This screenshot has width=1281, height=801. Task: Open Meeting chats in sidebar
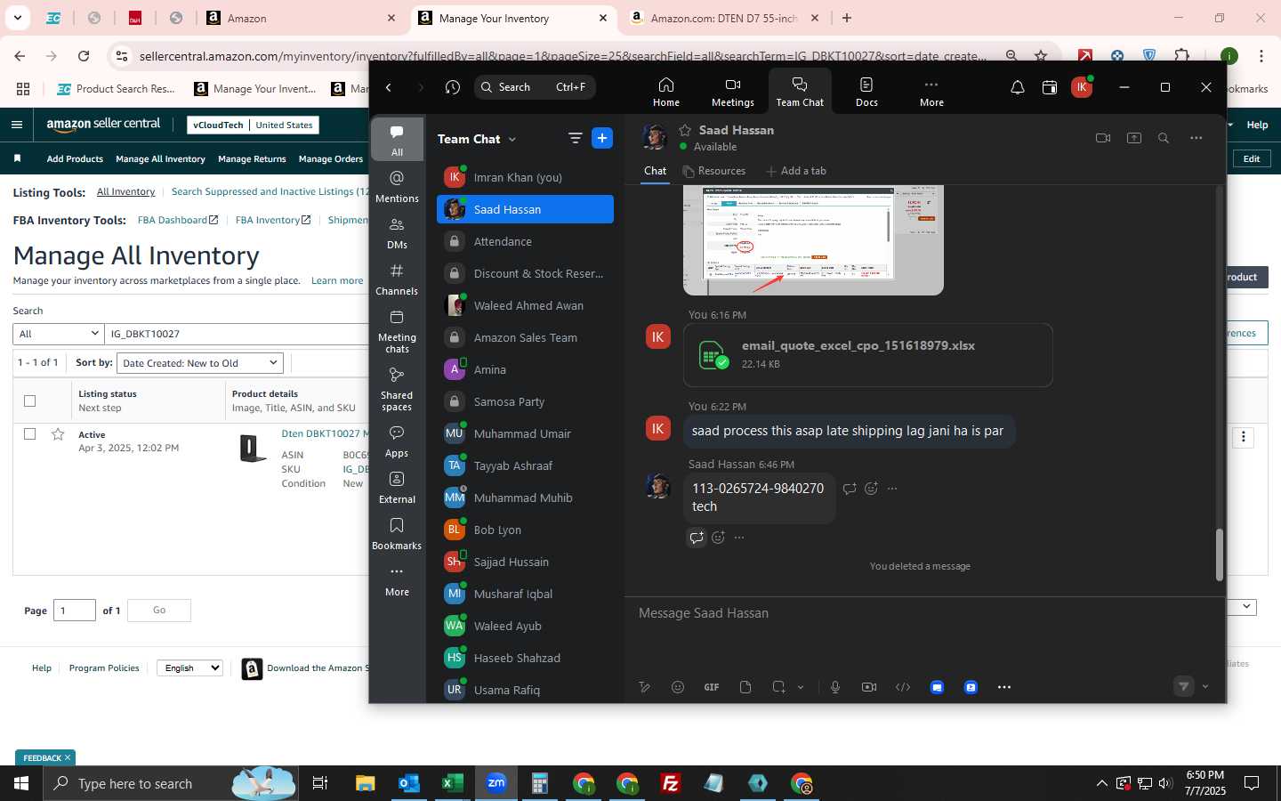pyautogui.click(x=397, y=330)
